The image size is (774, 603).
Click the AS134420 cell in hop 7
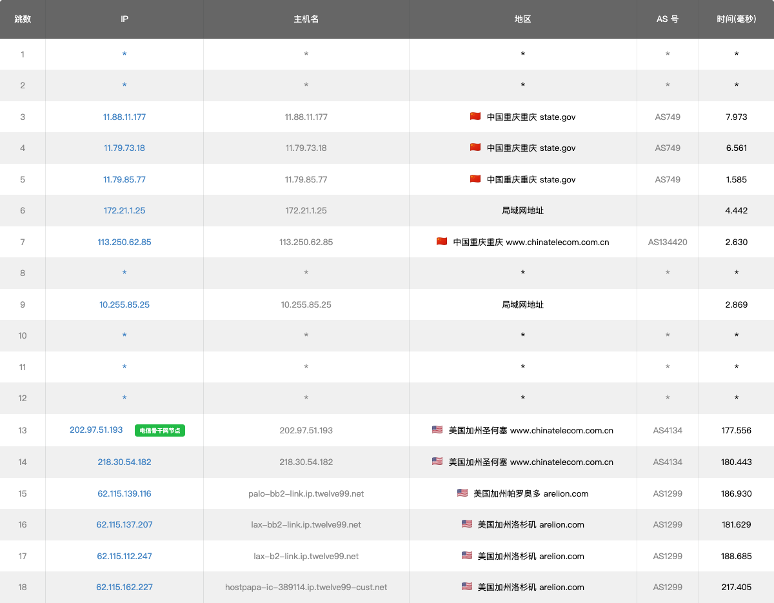(668, 242)
